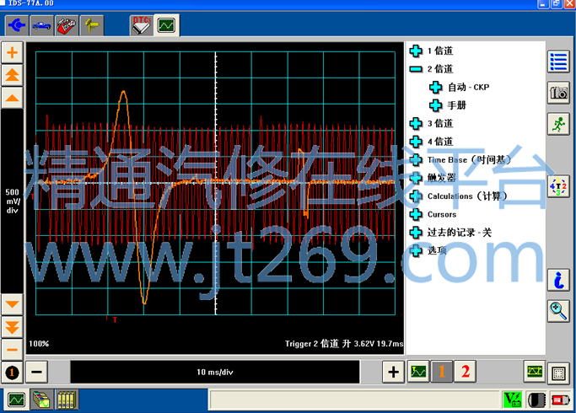
Task: Click the empty status message field
Action: click(x=354, y=400)
